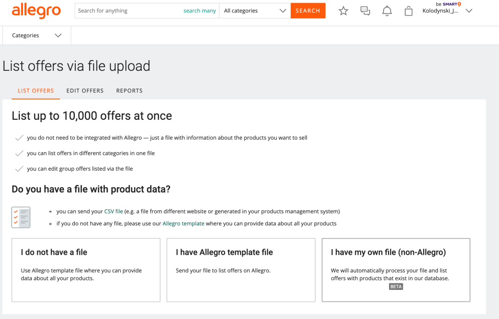Switch to the Edit Offers tab
This screenshot has width=499, height=319.
pyautogui.click(x=85, y=91)
